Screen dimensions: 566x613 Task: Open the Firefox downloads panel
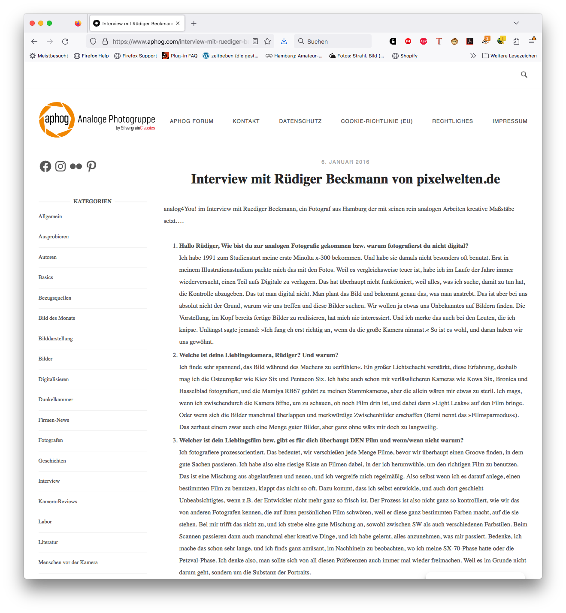(x=284, y=41)
